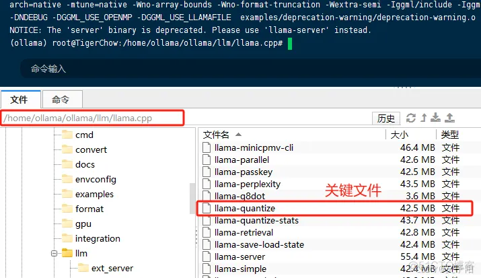Click the go-up-directory arrow icon

click(424, 118)
